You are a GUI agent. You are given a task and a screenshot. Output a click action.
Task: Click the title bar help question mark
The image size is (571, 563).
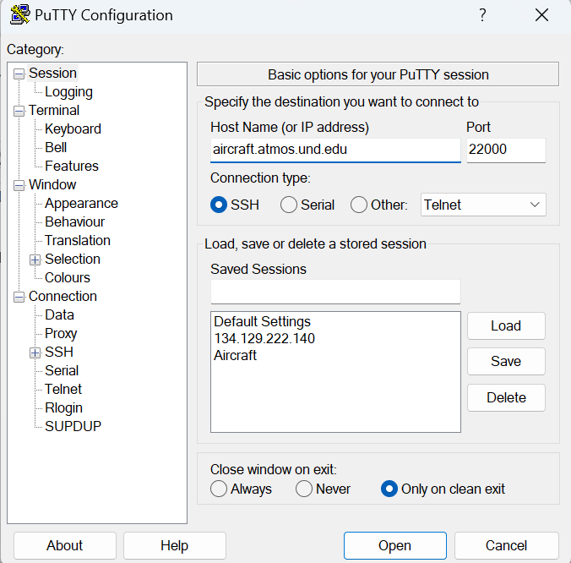coord(482,15)
